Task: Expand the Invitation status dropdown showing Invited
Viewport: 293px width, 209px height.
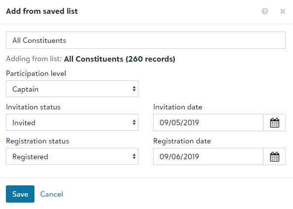Action: [x=72, y=122]
